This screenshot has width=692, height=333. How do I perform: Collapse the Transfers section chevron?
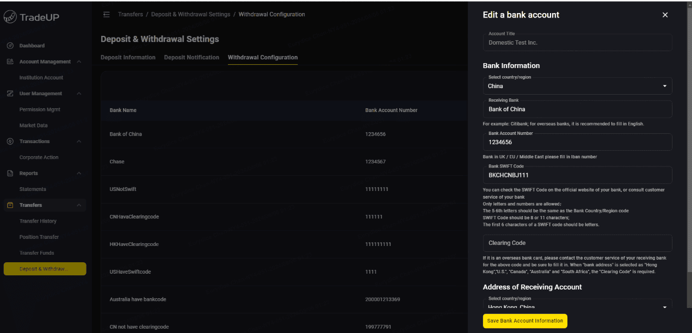(x=79, y=205)
